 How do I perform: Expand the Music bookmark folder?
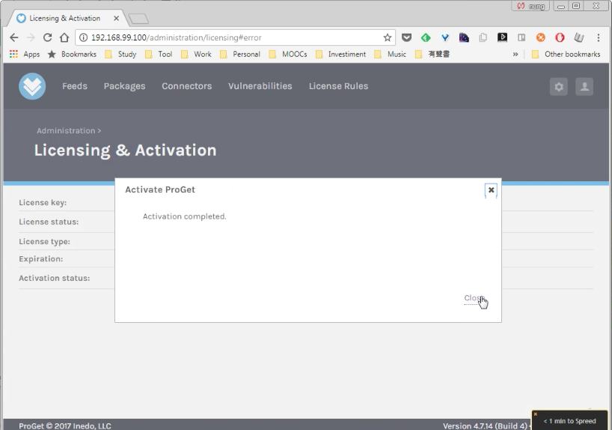click(x=390, y=55)
